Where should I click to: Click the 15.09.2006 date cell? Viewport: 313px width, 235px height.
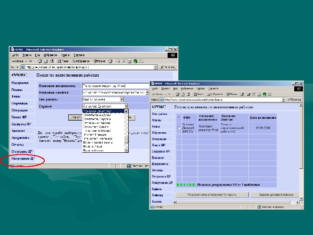(x=263, y=128)
